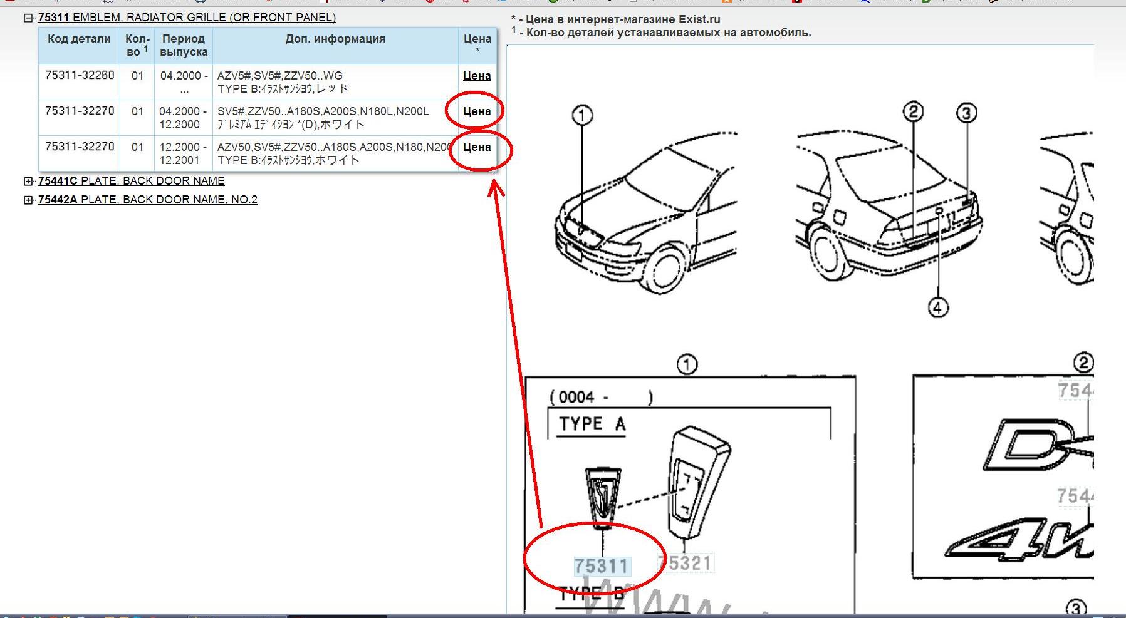Image resolution: width=1126 pixels, height=618 pixels.
Task: Select the 75321 part number in the diagram
Action: (x=686, y=563)
